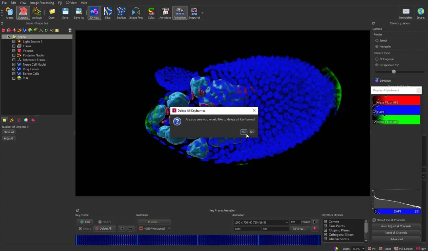This screenshot has width=428, height=251.
Task: Enable the Yolk object checkbox
Action: (x=14, y=78)
